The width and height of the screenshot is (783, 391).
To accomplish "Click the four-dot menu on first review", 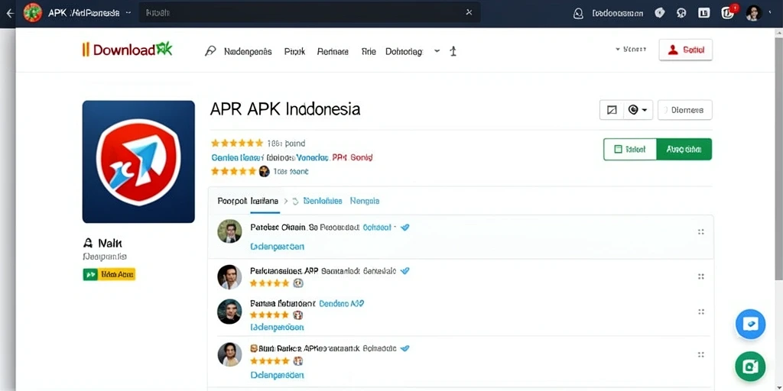I will pos(700,232).
